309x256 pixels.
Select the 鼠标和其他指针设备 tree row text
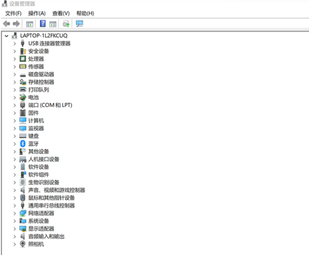[51, 198]
